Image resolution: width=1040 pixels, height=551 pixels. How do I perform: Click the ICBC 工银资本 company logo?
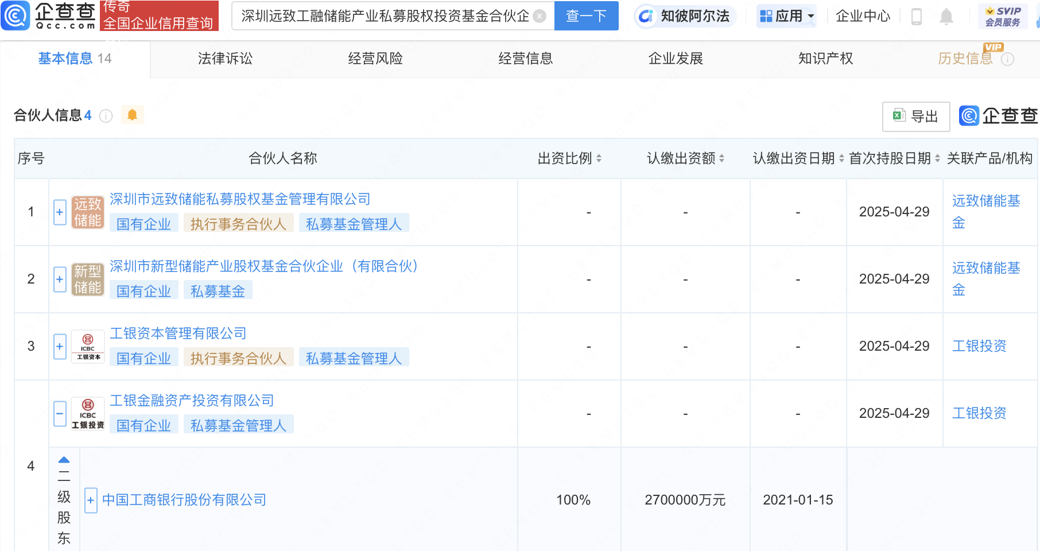click(87, 347)
